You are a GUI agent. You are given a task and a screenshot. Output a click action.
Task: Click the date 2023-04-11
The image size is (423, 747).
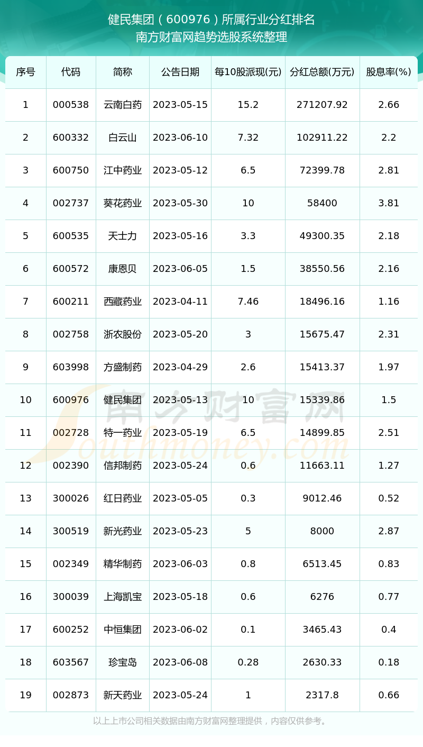point(180,302)
